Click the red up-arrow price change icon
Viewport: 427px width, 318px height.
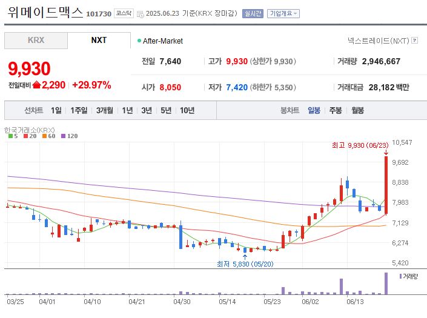(x=36, y=85)
